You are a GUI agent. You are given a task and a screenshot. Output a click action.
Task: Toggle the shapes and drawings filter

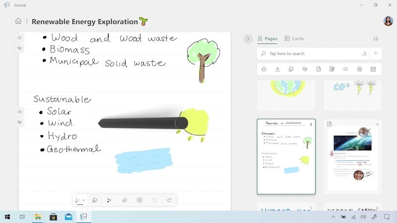(x=305, y=69)
